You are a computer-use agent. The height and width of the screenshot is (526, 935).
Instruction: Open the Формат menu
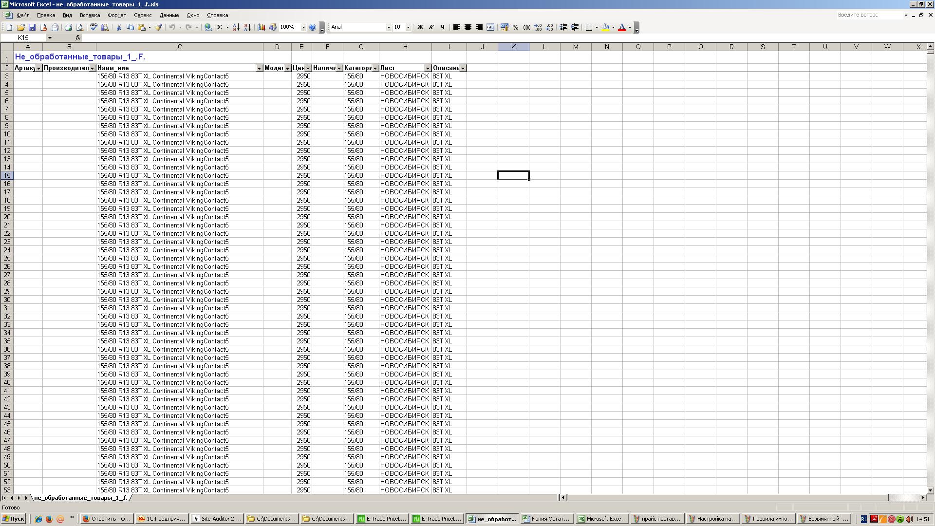click(117, 15)
